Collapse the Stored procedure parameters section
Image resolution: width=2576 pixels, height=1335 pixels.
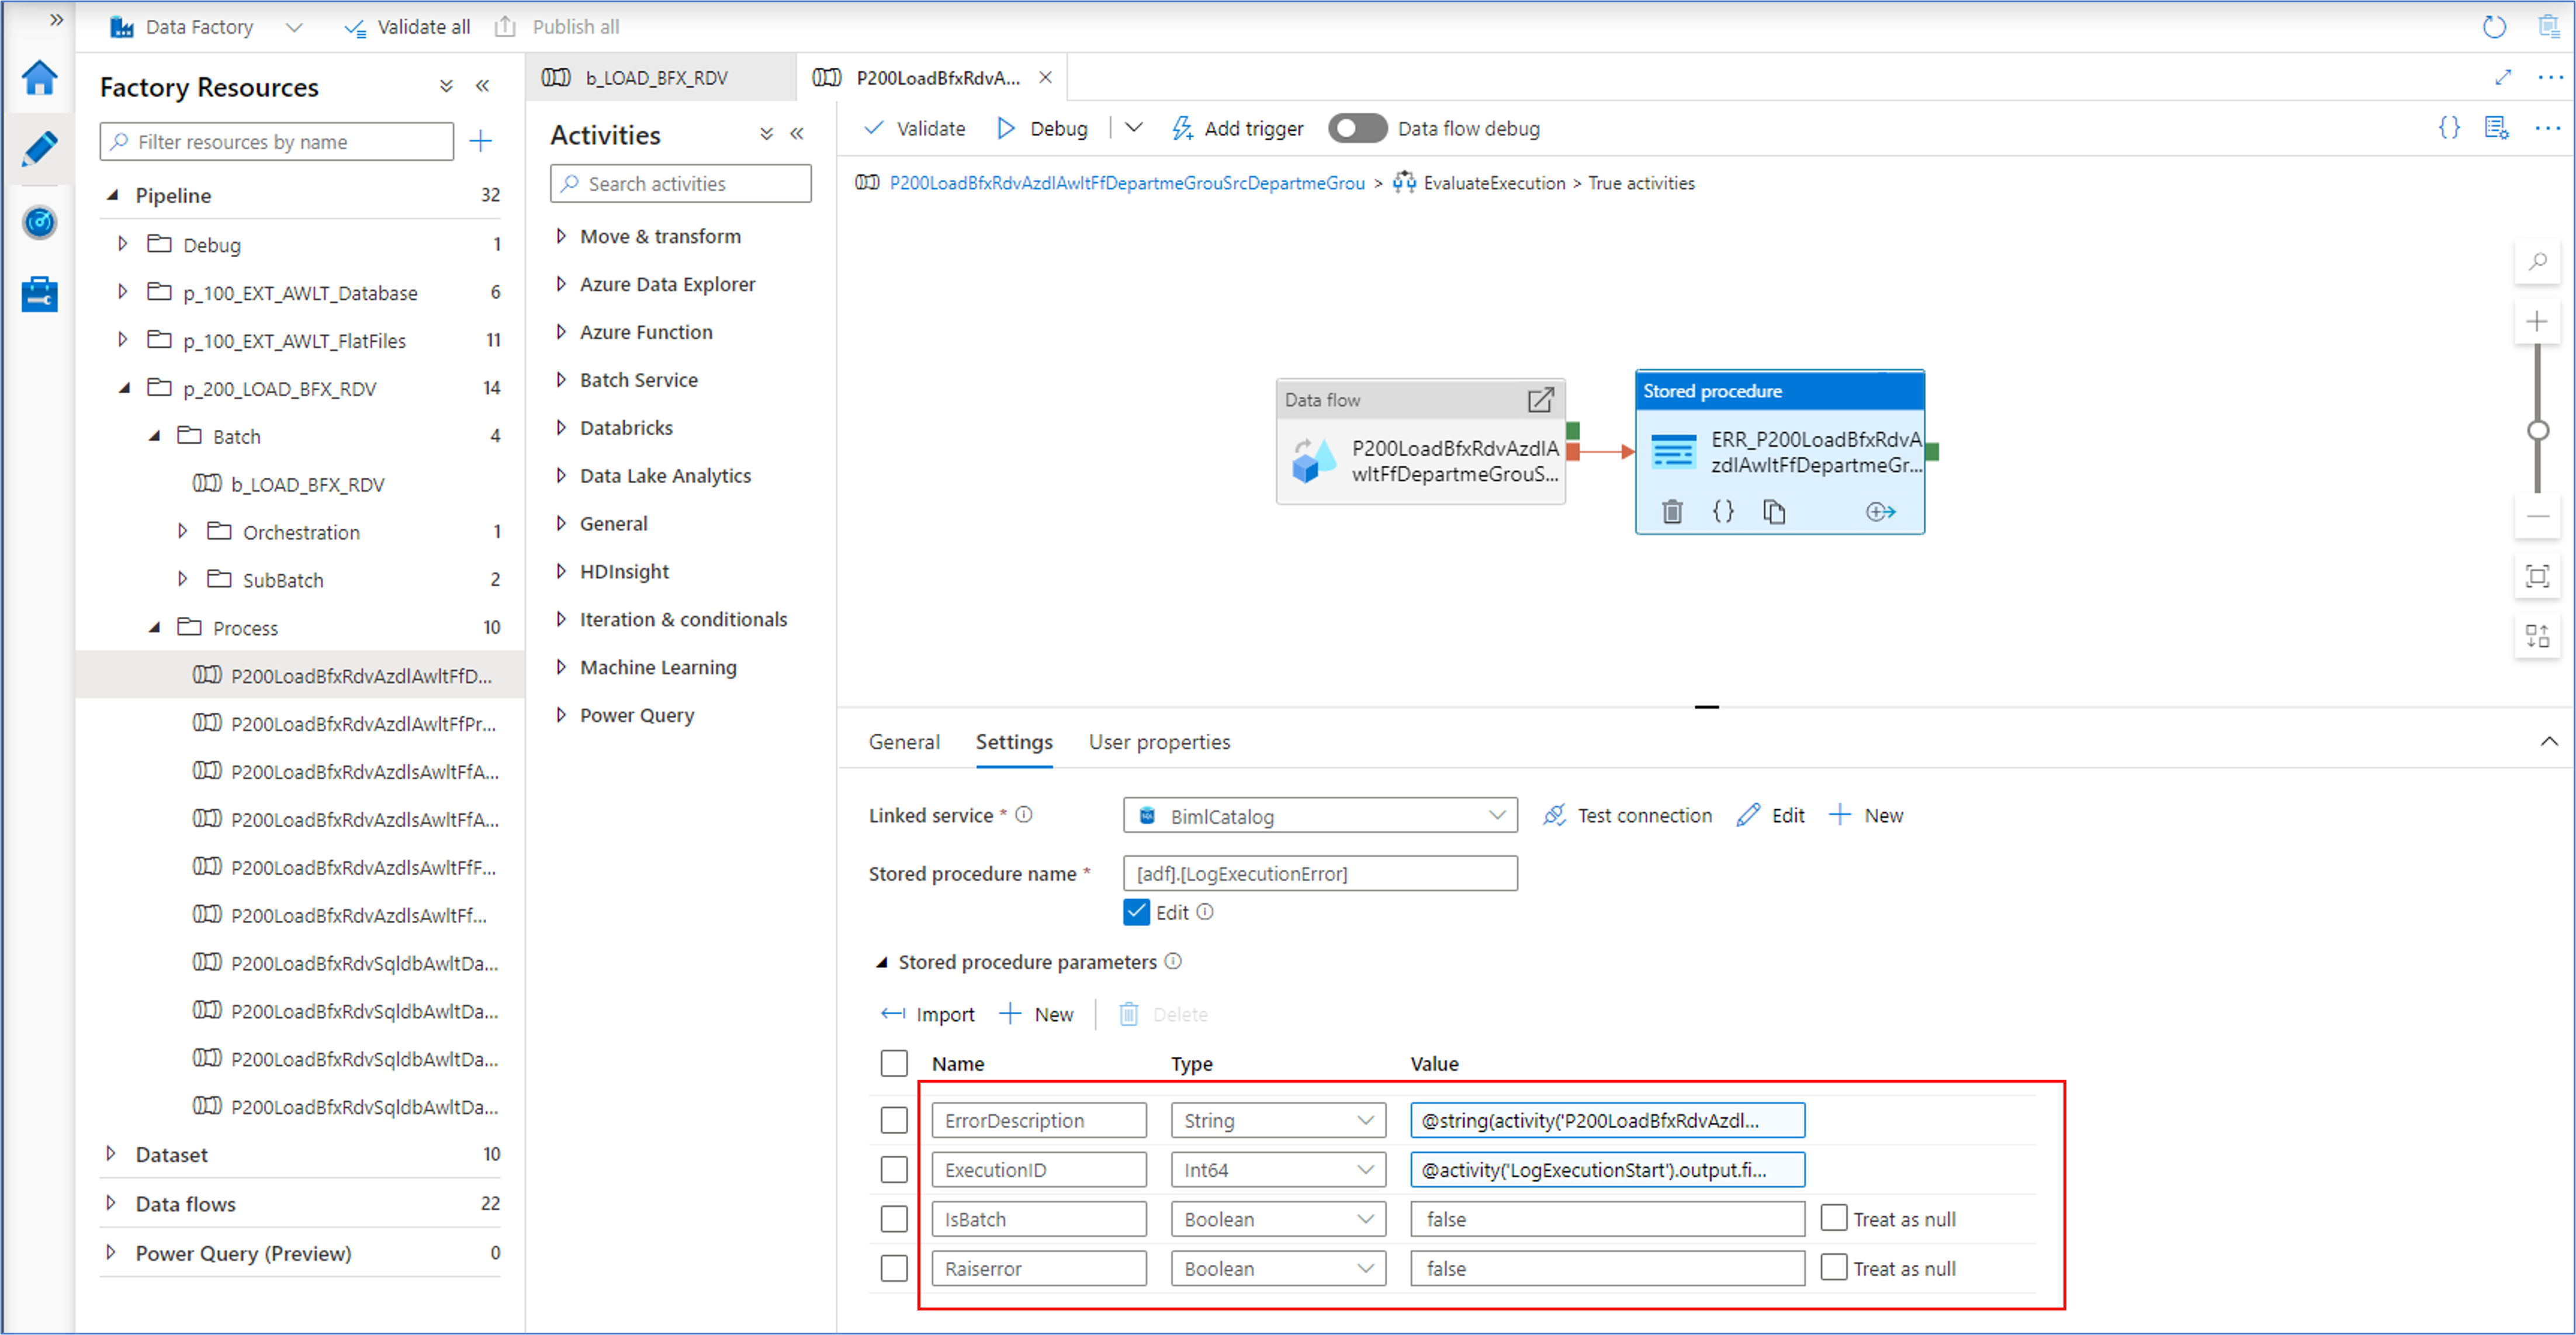[881, 962]
